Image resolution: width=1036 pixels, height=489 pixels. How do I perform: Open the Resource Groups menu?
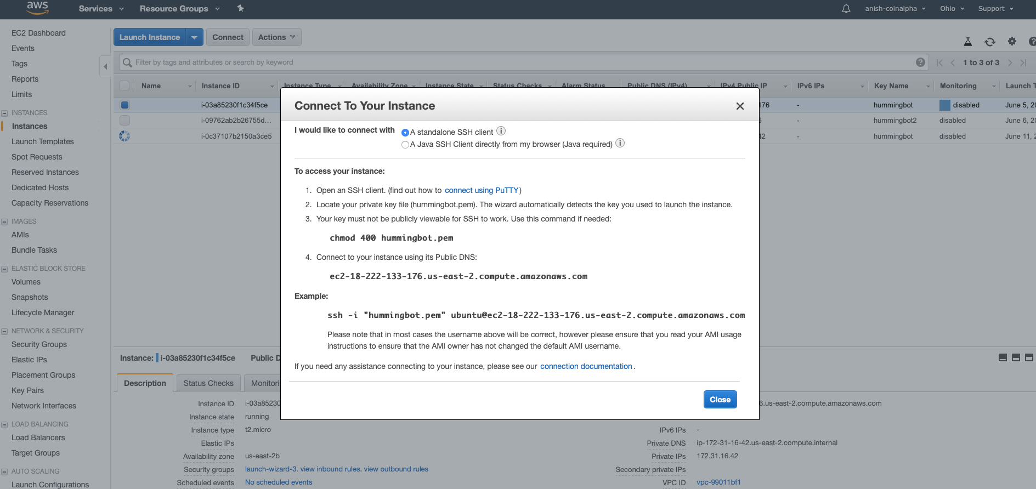click(180, 9)
